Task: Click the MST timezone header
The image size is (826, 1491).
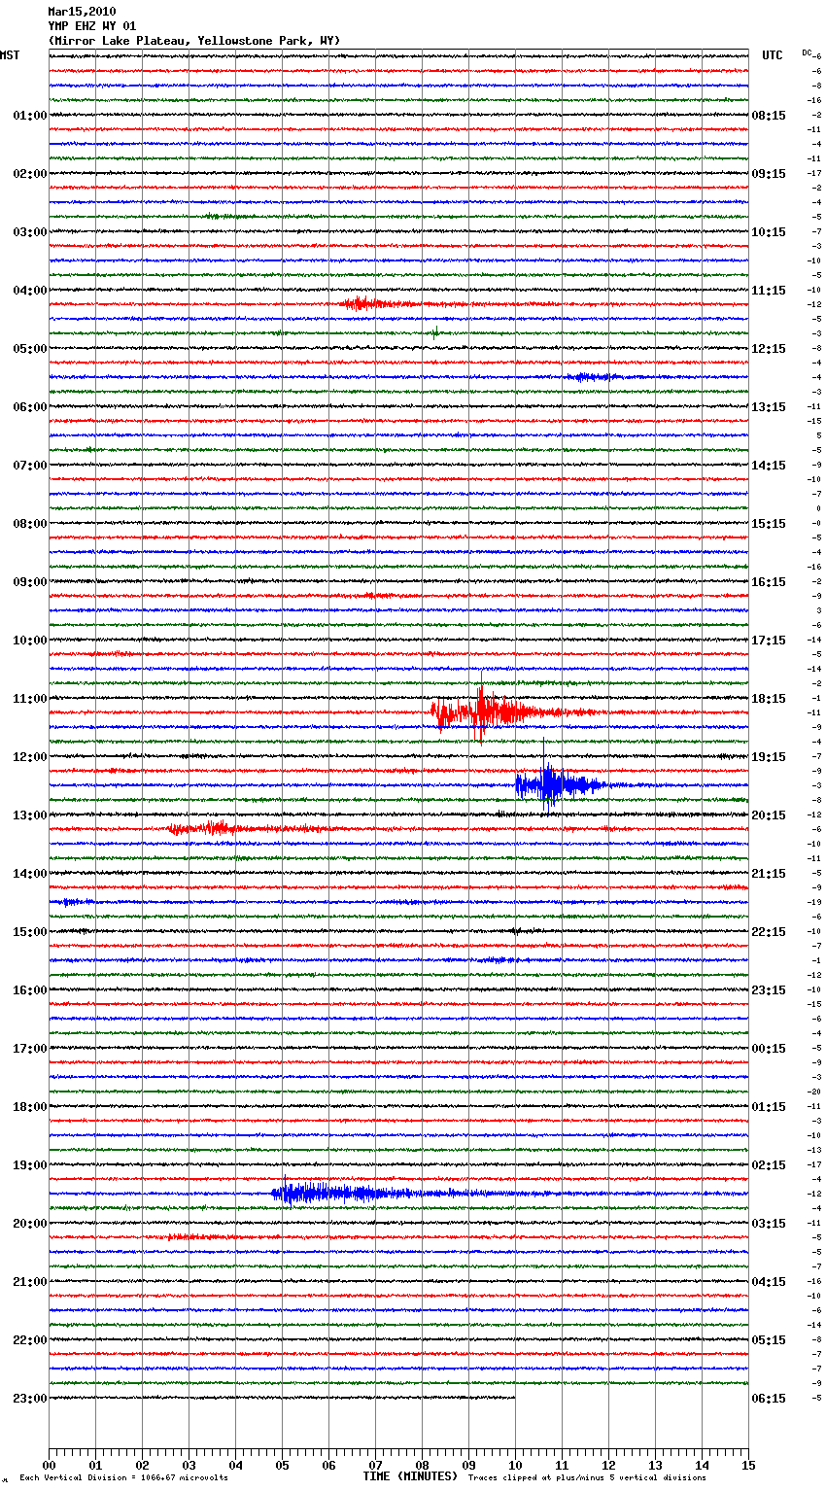Action: 10,55
